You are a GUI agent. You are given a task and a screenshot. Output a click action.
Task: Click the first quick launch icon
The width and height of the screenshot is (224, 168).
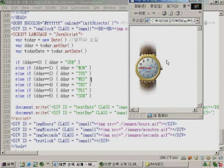[x=22, y=165]
